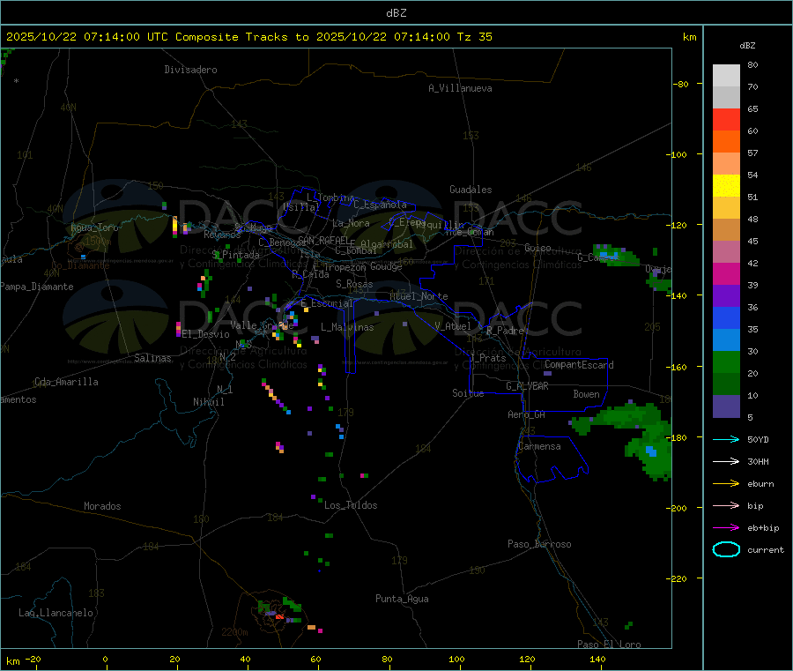
Task: Click the pink bip arrow in legend
Action: (726, 505)
